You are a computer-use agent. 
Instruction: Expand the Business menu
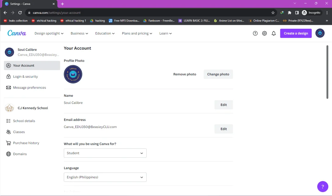click(x=79, y=33)
